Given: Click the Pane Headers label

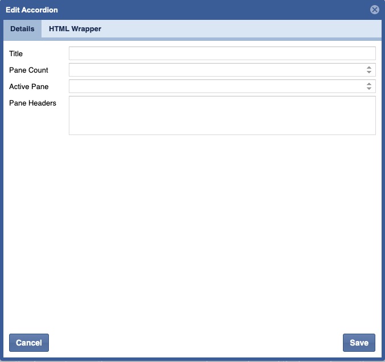Looking at the screenshot, I should click(x=32, y=103).
